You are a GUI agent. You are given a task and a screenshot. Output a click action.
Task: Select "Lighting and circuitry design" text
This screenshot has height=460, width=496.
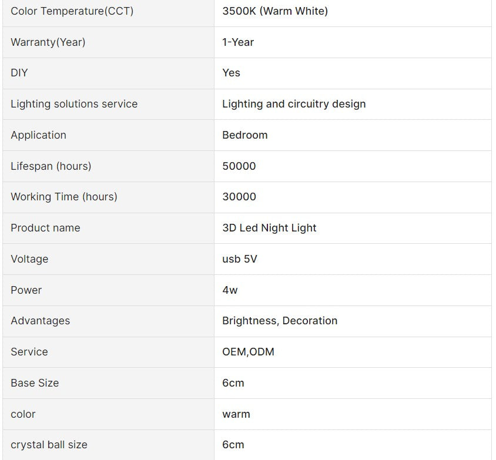point(294,104)
